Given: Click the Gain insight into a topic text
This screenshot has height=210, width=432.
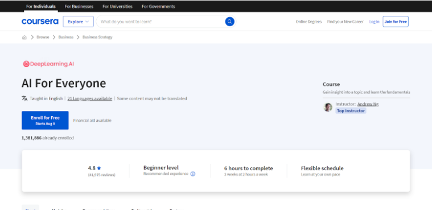Looking at the screenshot, I should [367, 92].
